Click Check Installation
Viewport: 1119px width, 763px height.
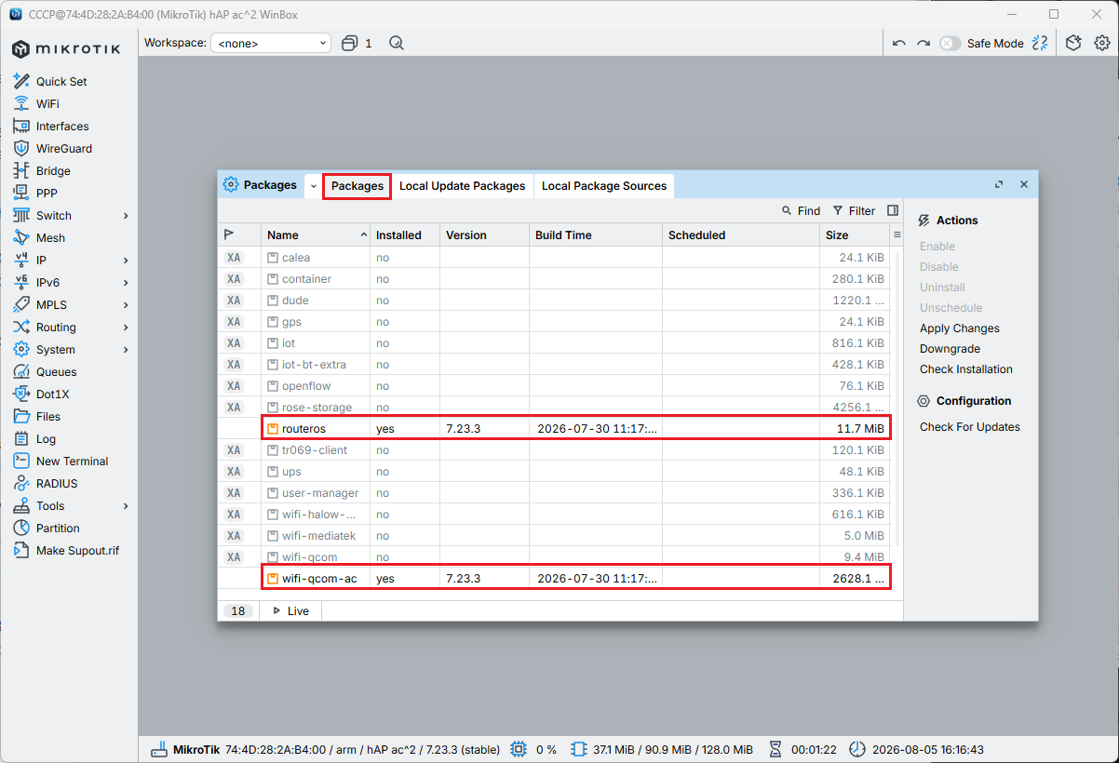point(966,369)
